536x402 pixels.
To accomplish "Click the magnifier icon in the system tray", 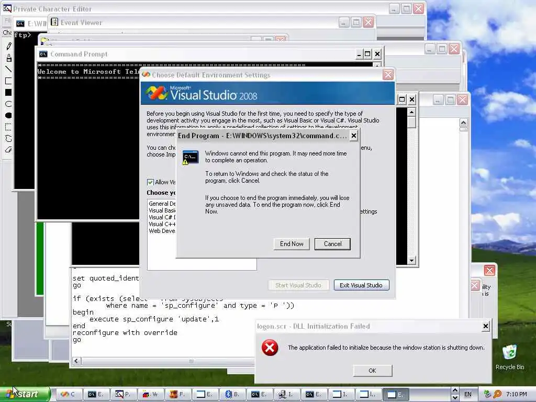I will (497, 394).
